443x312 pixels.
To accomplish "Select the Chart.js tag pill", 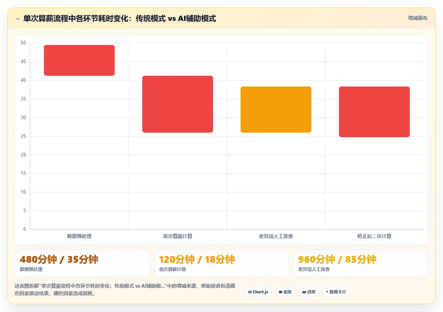I will [x=258, y=292].
